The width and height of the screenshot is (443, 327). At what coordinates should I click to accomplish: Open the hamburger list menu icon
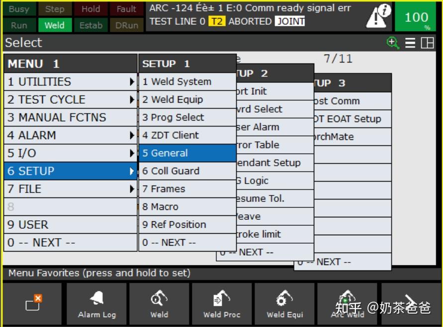[x=410, y=43]
